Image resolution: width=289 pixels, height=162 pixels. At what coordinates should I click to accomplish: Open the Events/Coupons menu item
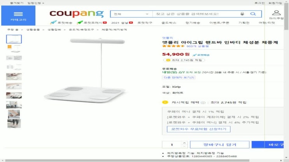pos(219,22)
